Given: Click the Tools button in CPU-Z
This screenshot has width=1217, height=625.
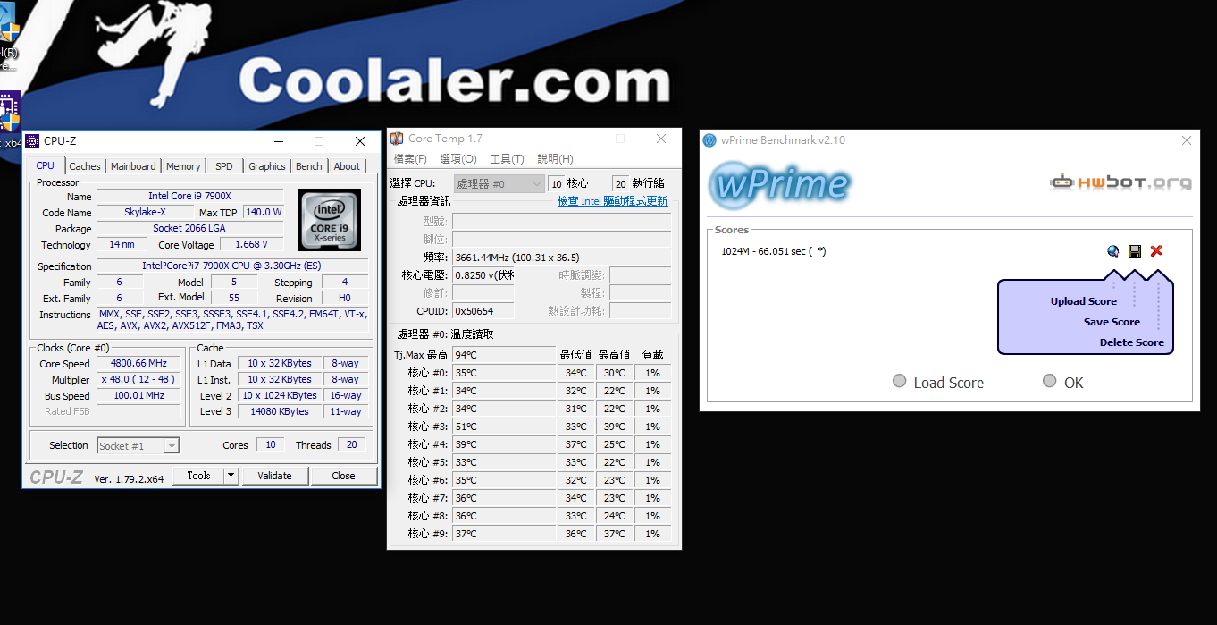Looking at the screenshot, I should (x=198, y=476).
